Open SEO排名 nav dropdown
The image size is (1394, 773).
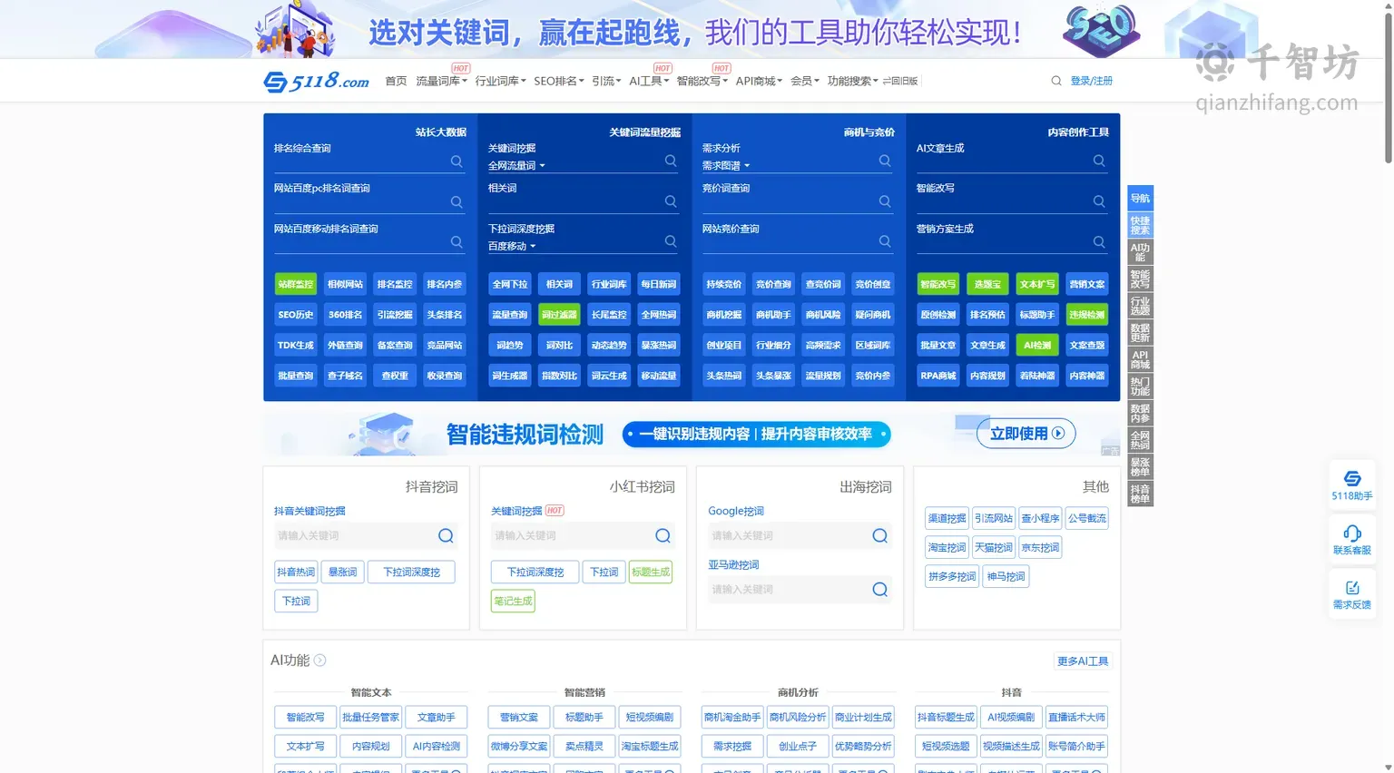558,81
